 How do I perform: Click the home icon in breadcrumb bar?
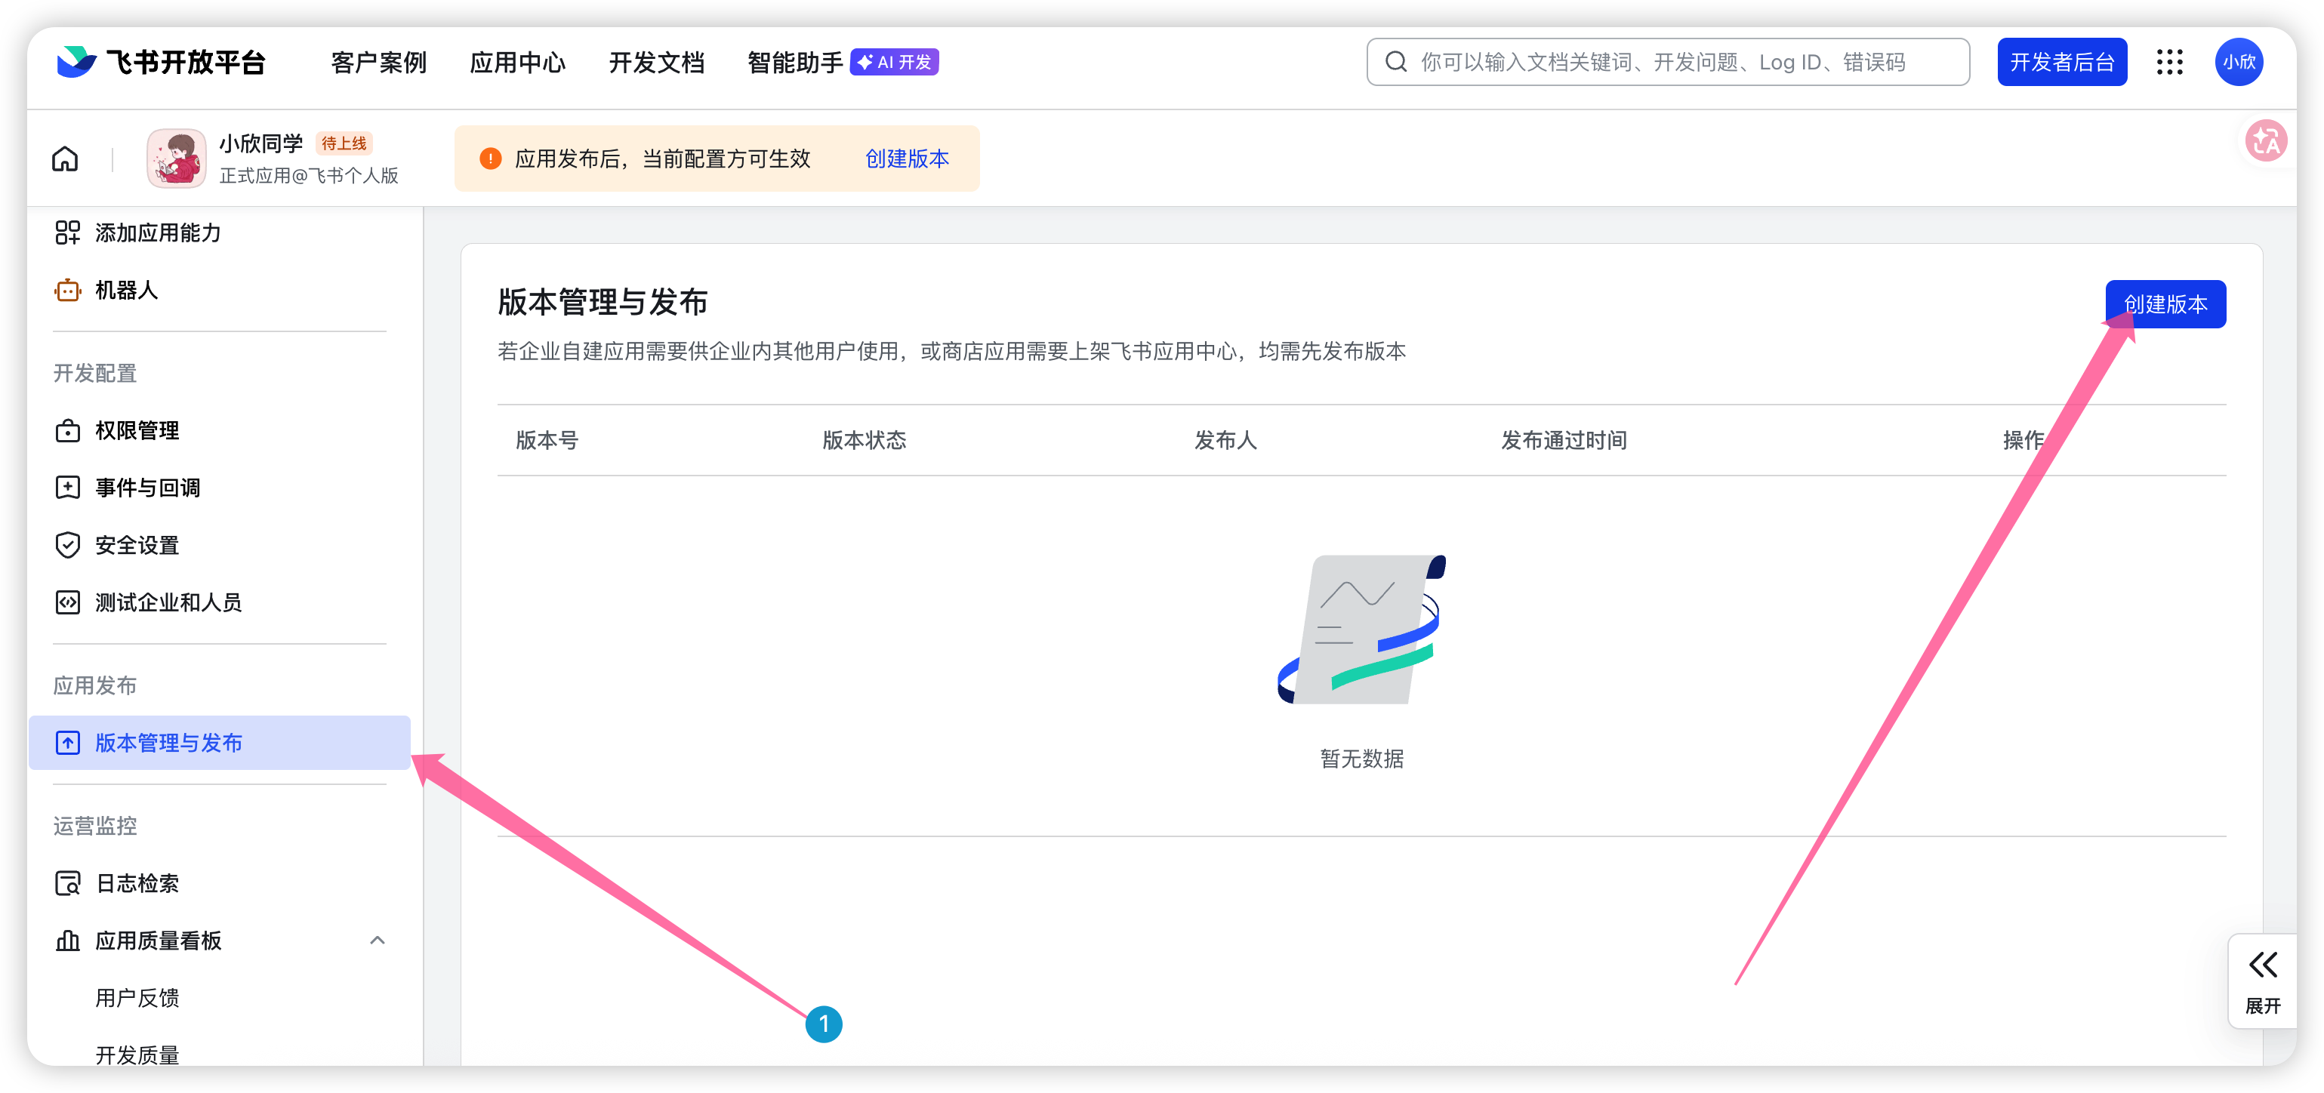pos(65,159)
